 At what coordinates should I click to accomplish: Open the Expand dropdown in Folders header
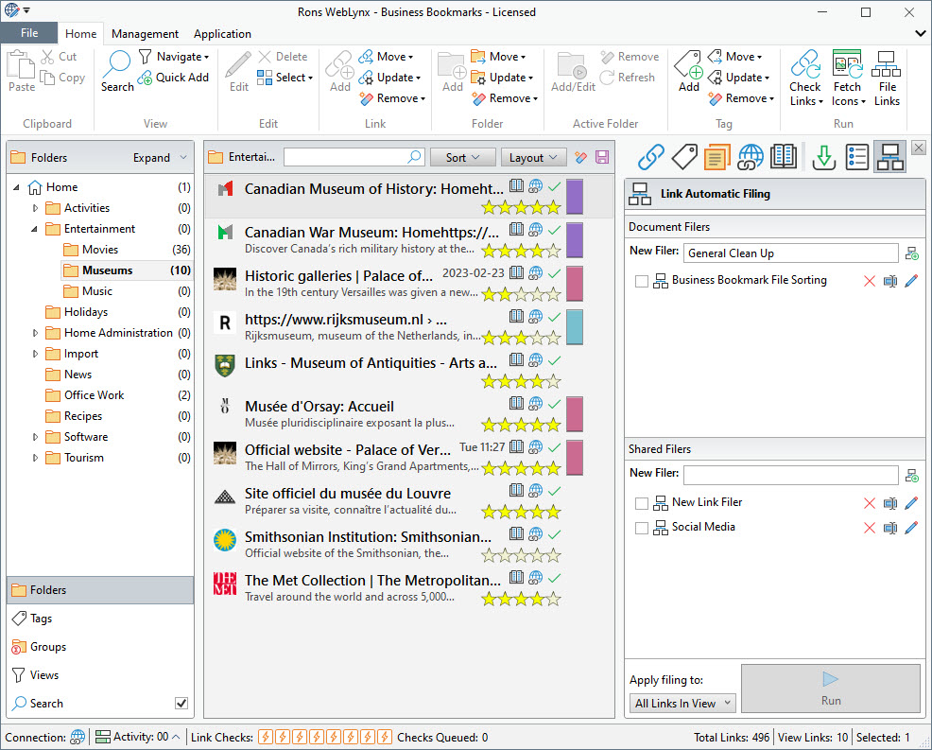point(160,158)
